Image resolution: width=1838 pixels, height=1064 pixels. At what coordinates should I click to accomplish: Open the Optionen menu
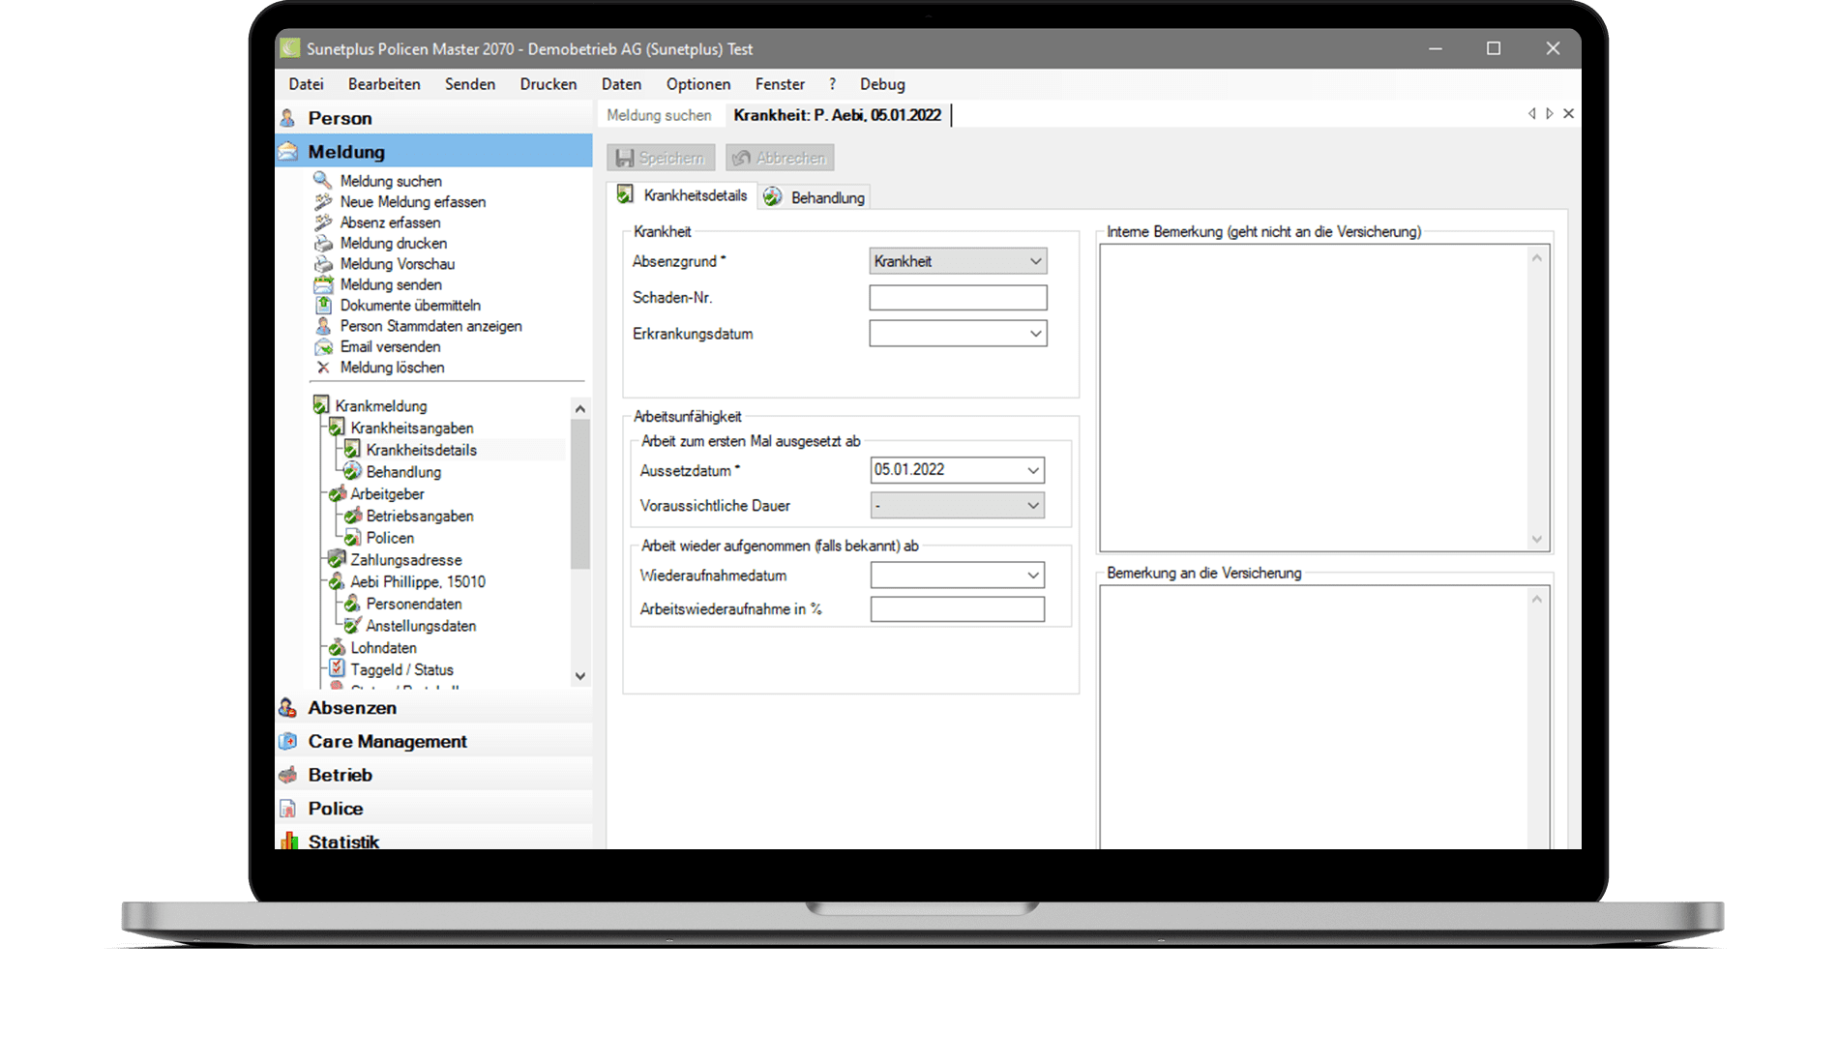click(x=697, y=84)
